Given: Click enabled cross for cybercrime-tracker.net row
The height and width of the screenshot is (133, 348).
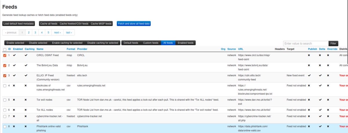Looking at the screenshot, I should pyautogui.click(x=14, y=116).
